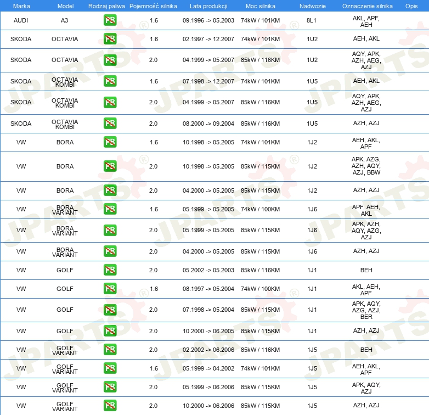The image size is (429, 415).
Task: Select the A3 model cell
Action: coord(64,20)
